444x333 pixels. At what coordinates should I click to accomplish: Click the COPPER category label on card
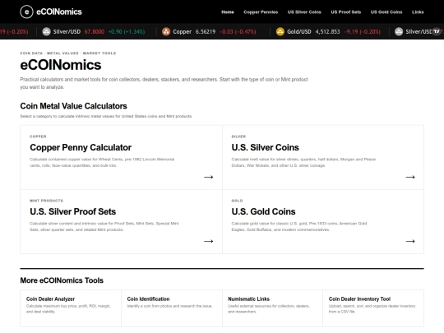[38, 136]
